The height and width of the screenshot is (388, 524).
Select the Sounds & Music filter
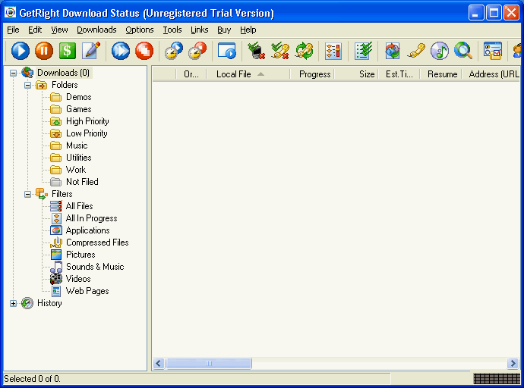[95, 267]
